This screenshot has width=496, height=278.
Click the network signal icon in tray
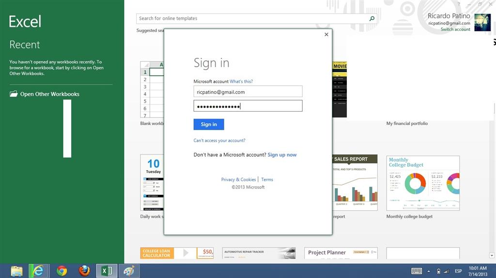click(446, 271)
